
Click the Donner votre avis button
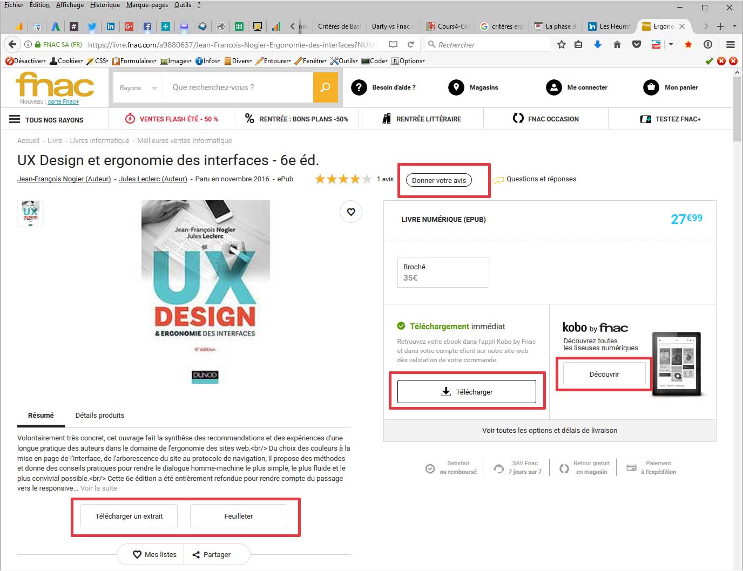click(438, 180)
